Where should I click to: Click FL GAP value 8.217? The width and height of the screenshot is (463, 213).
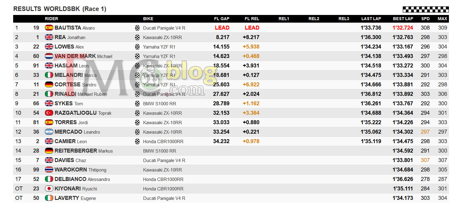(223, 37)
